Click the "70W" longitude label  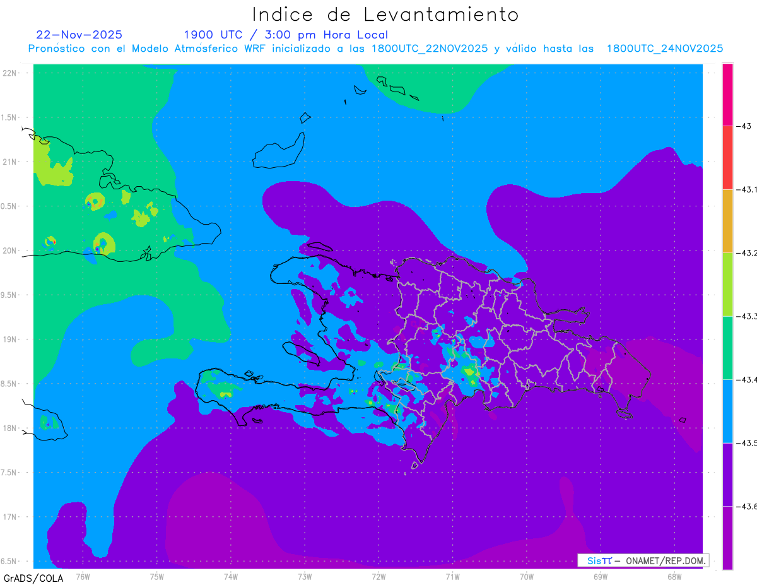point(527,576)
